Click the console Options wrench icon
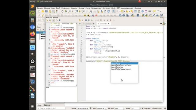This screenshot has height=110, width=196. coord(57,20)
